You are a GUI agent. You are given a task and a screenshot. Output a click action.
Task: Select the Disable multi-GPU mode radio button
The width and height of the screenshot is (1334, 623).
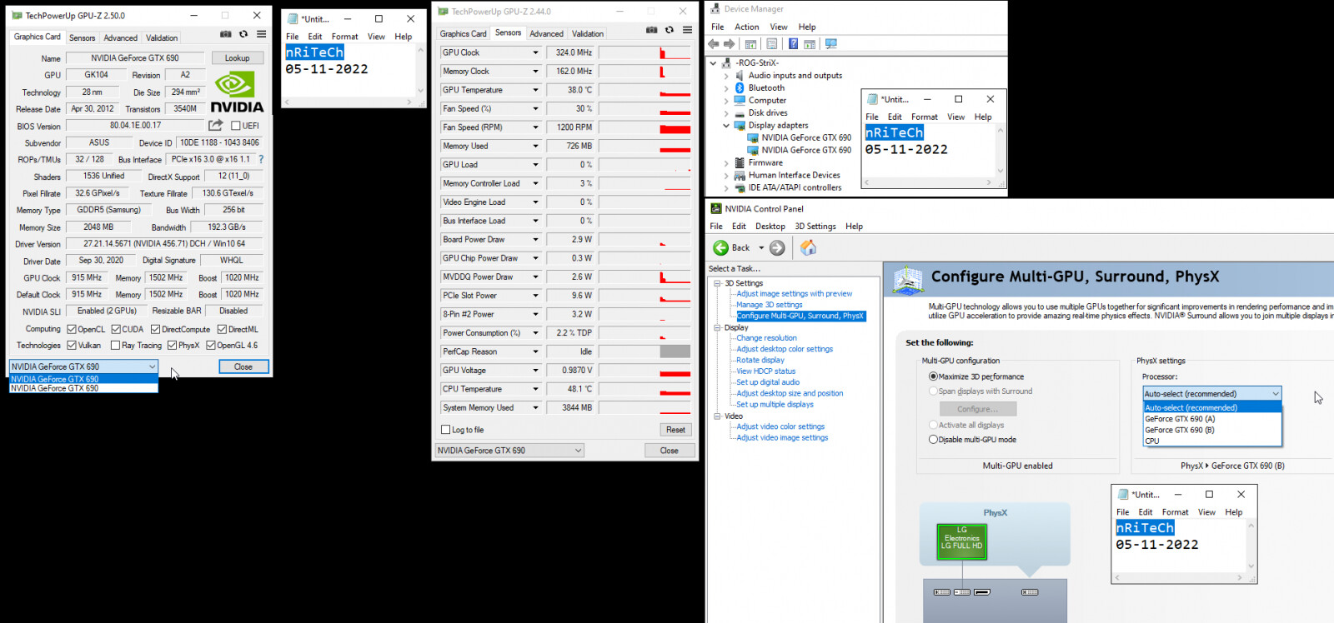(933, 440)
